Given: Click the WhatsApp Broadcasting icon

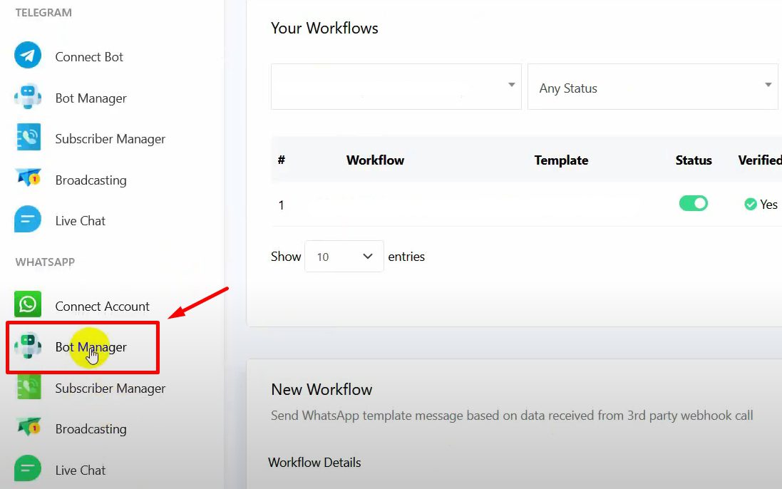Looking at the screenshot, I should (28, 428).
